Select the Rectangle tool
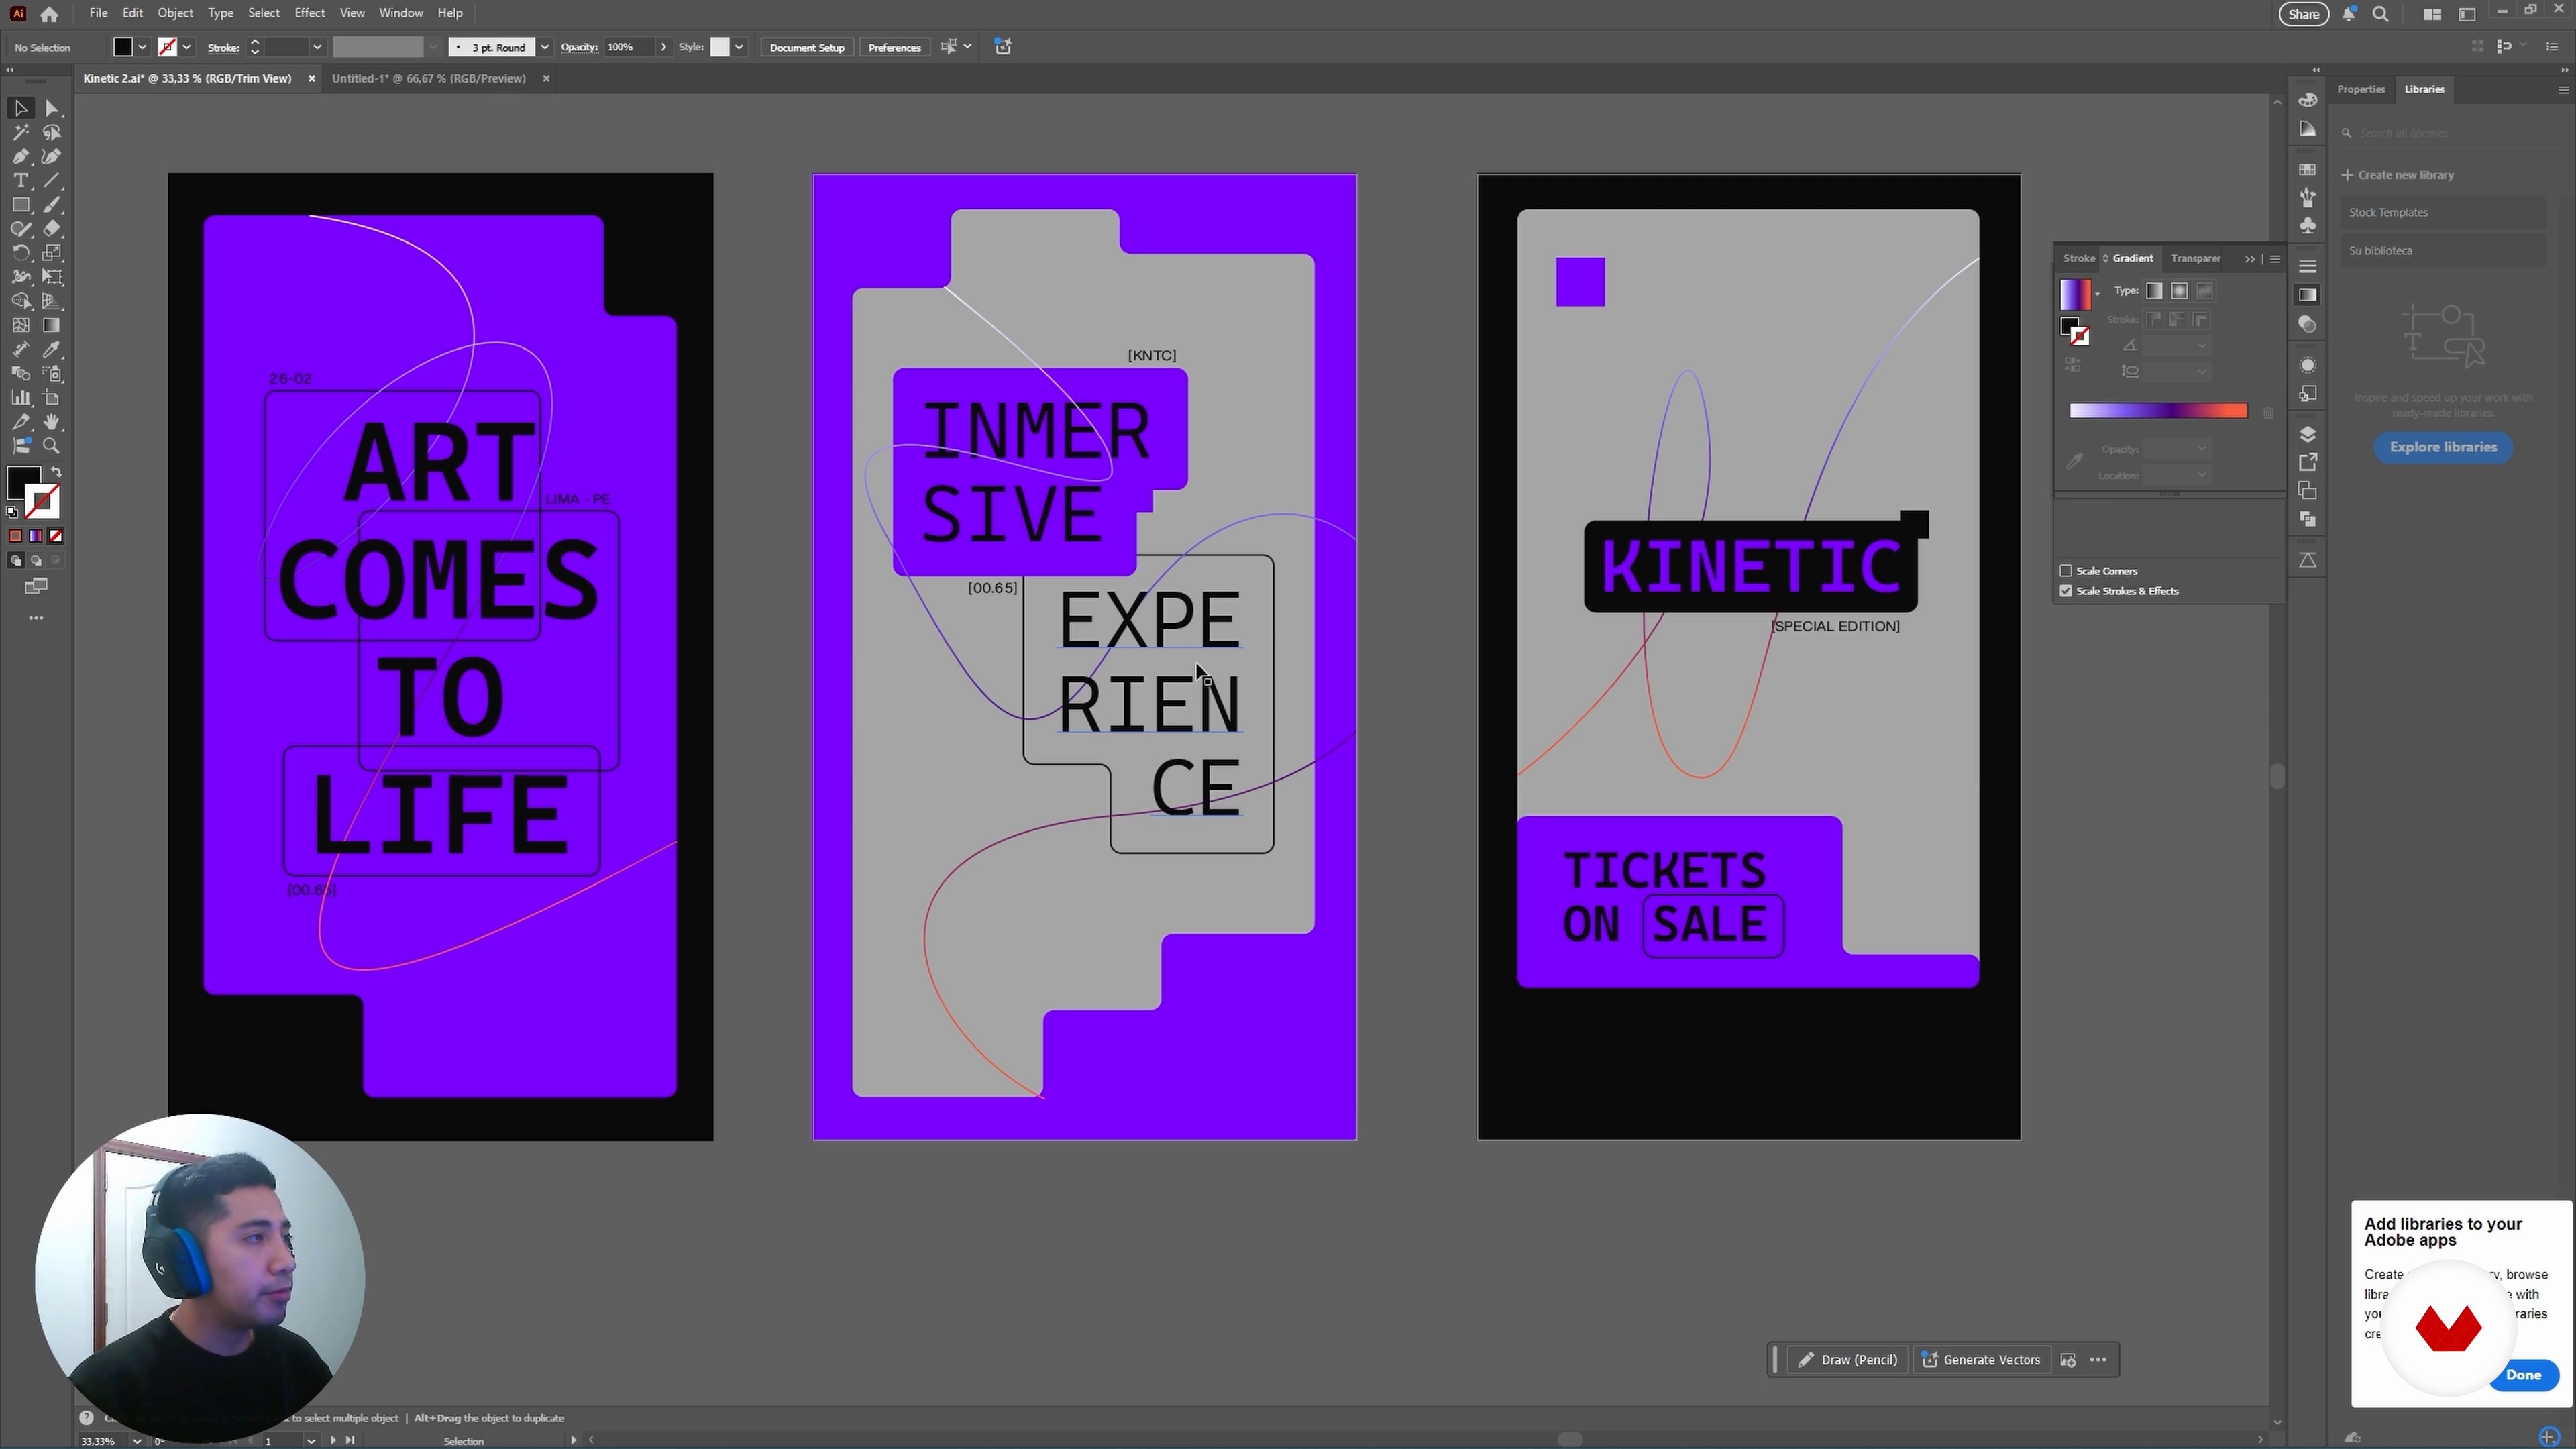2576x1449 pixels. click(20, 204)
